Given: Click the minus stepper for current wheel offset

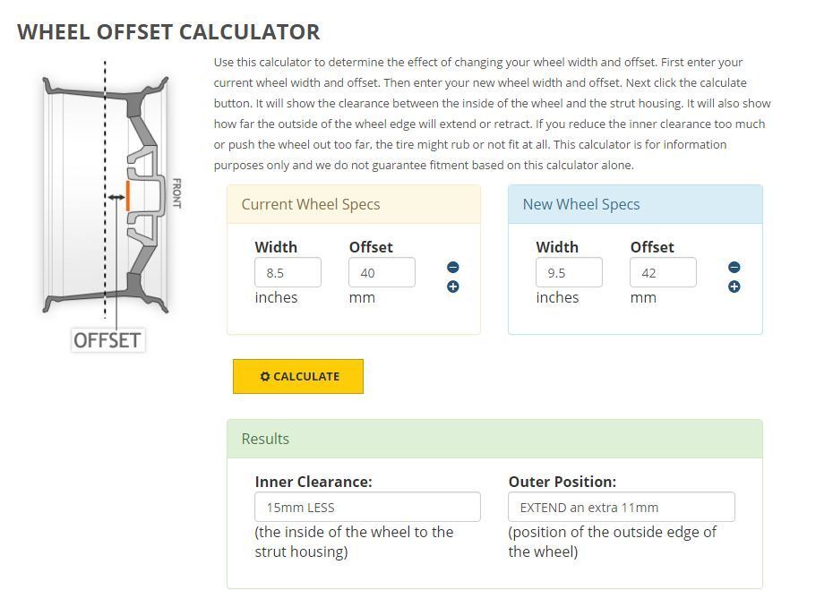Looking at the screenshot, I should pos(453,266).
